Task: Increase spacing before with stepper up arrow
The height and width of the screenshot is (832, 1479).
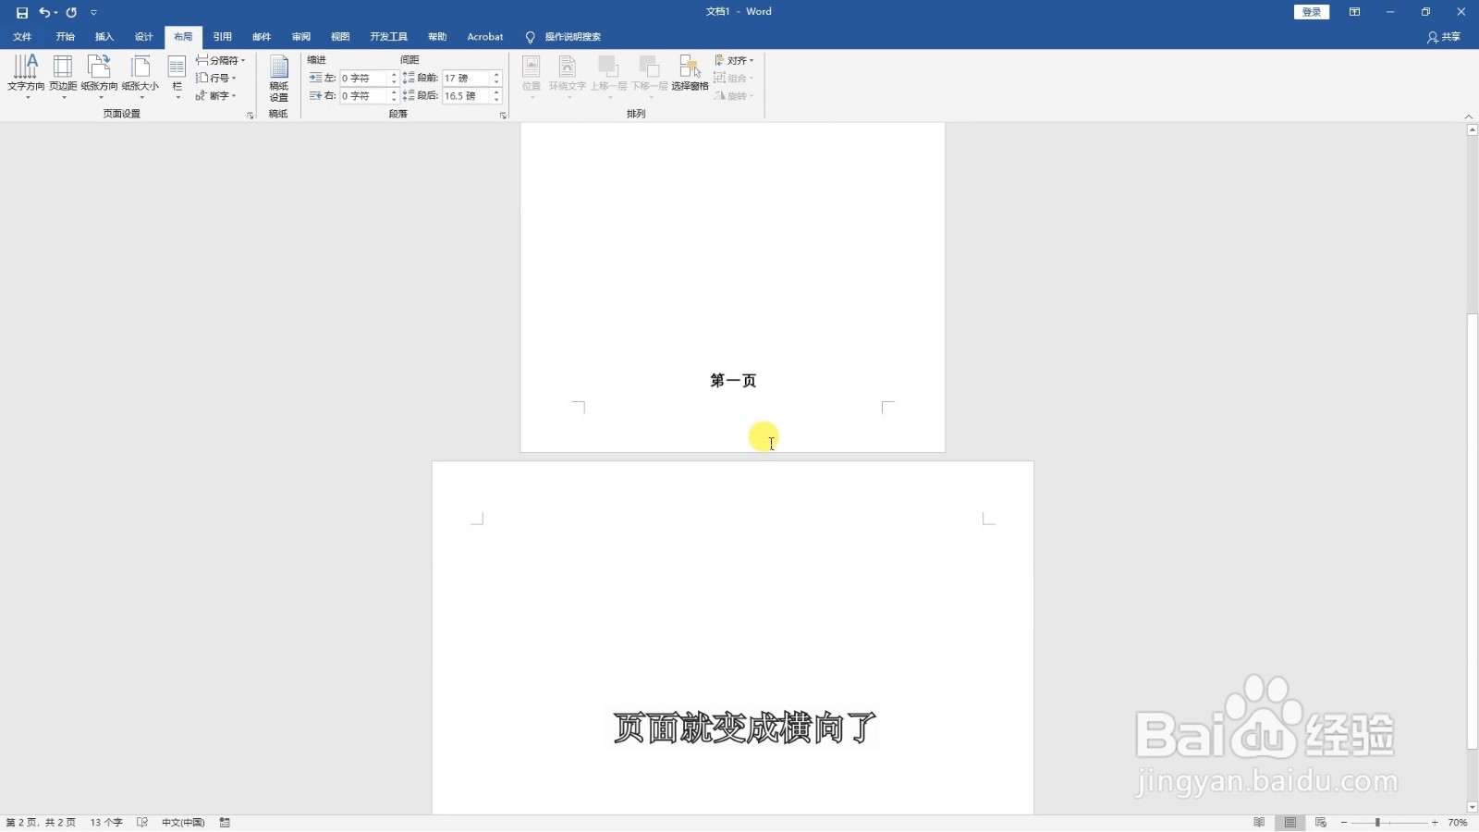Action: tap(496, 74)
